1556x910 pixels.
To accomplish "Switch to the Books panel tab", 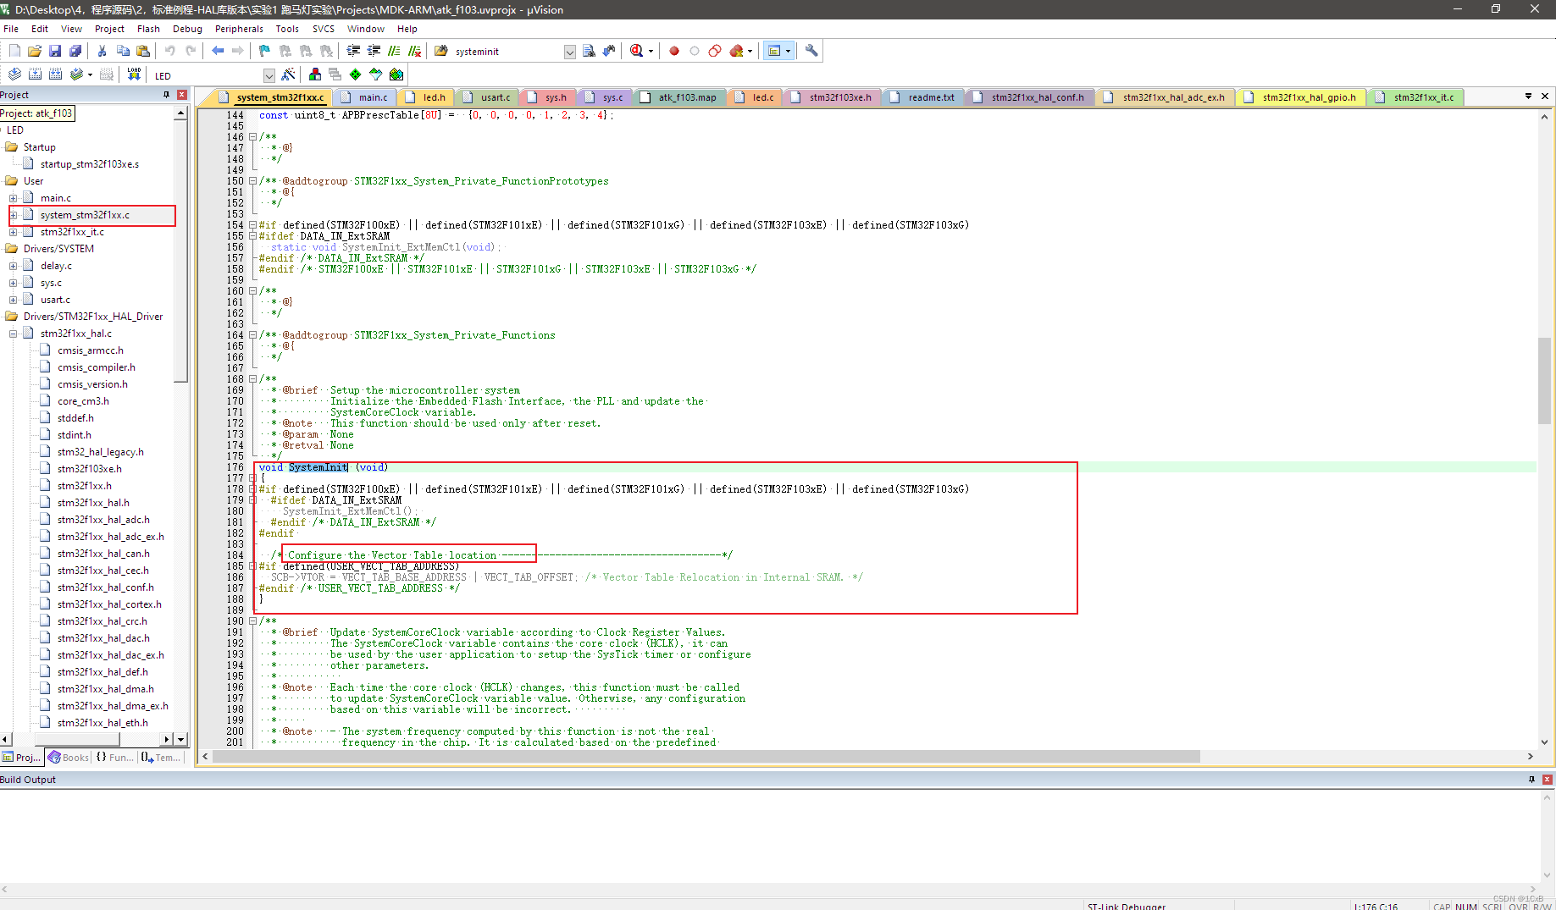I will (x=69, y=757).
